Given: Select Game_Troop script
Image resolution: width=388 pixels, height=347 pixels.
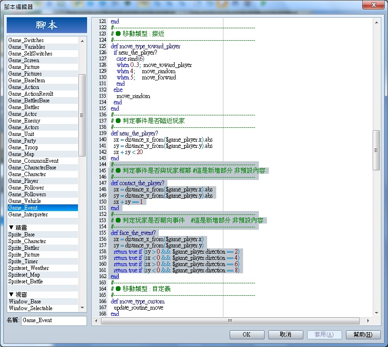Looking at the screenshot, I should pos(43,147).
